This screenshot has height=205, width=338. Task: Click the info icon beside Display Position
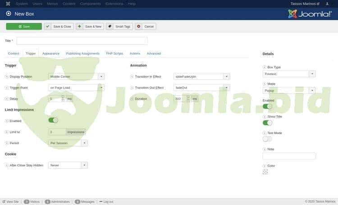[6, 77]
